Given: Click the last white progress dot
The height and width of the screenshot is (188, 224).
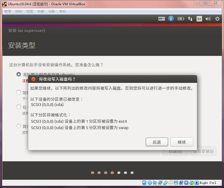Looking at the screenshot, I should tap(132, 173).
